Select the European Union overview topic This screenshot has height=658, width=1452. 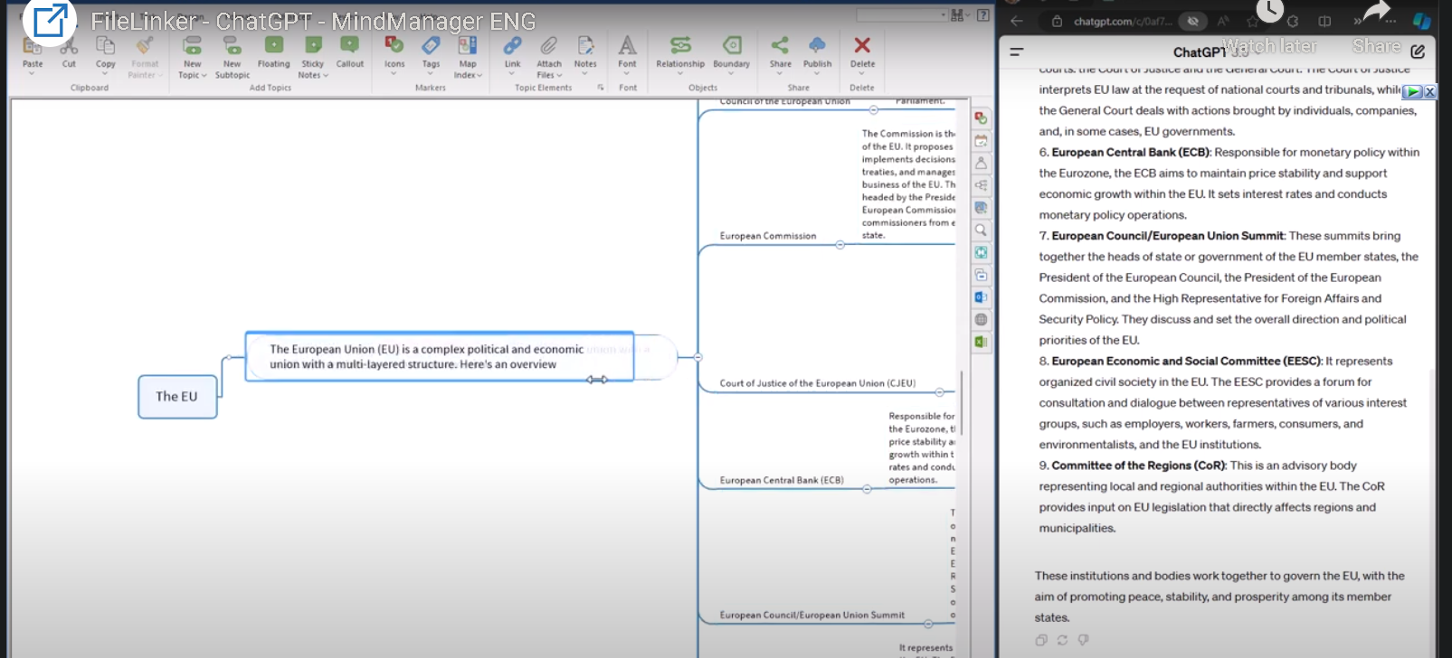click(x=440, y=356)
